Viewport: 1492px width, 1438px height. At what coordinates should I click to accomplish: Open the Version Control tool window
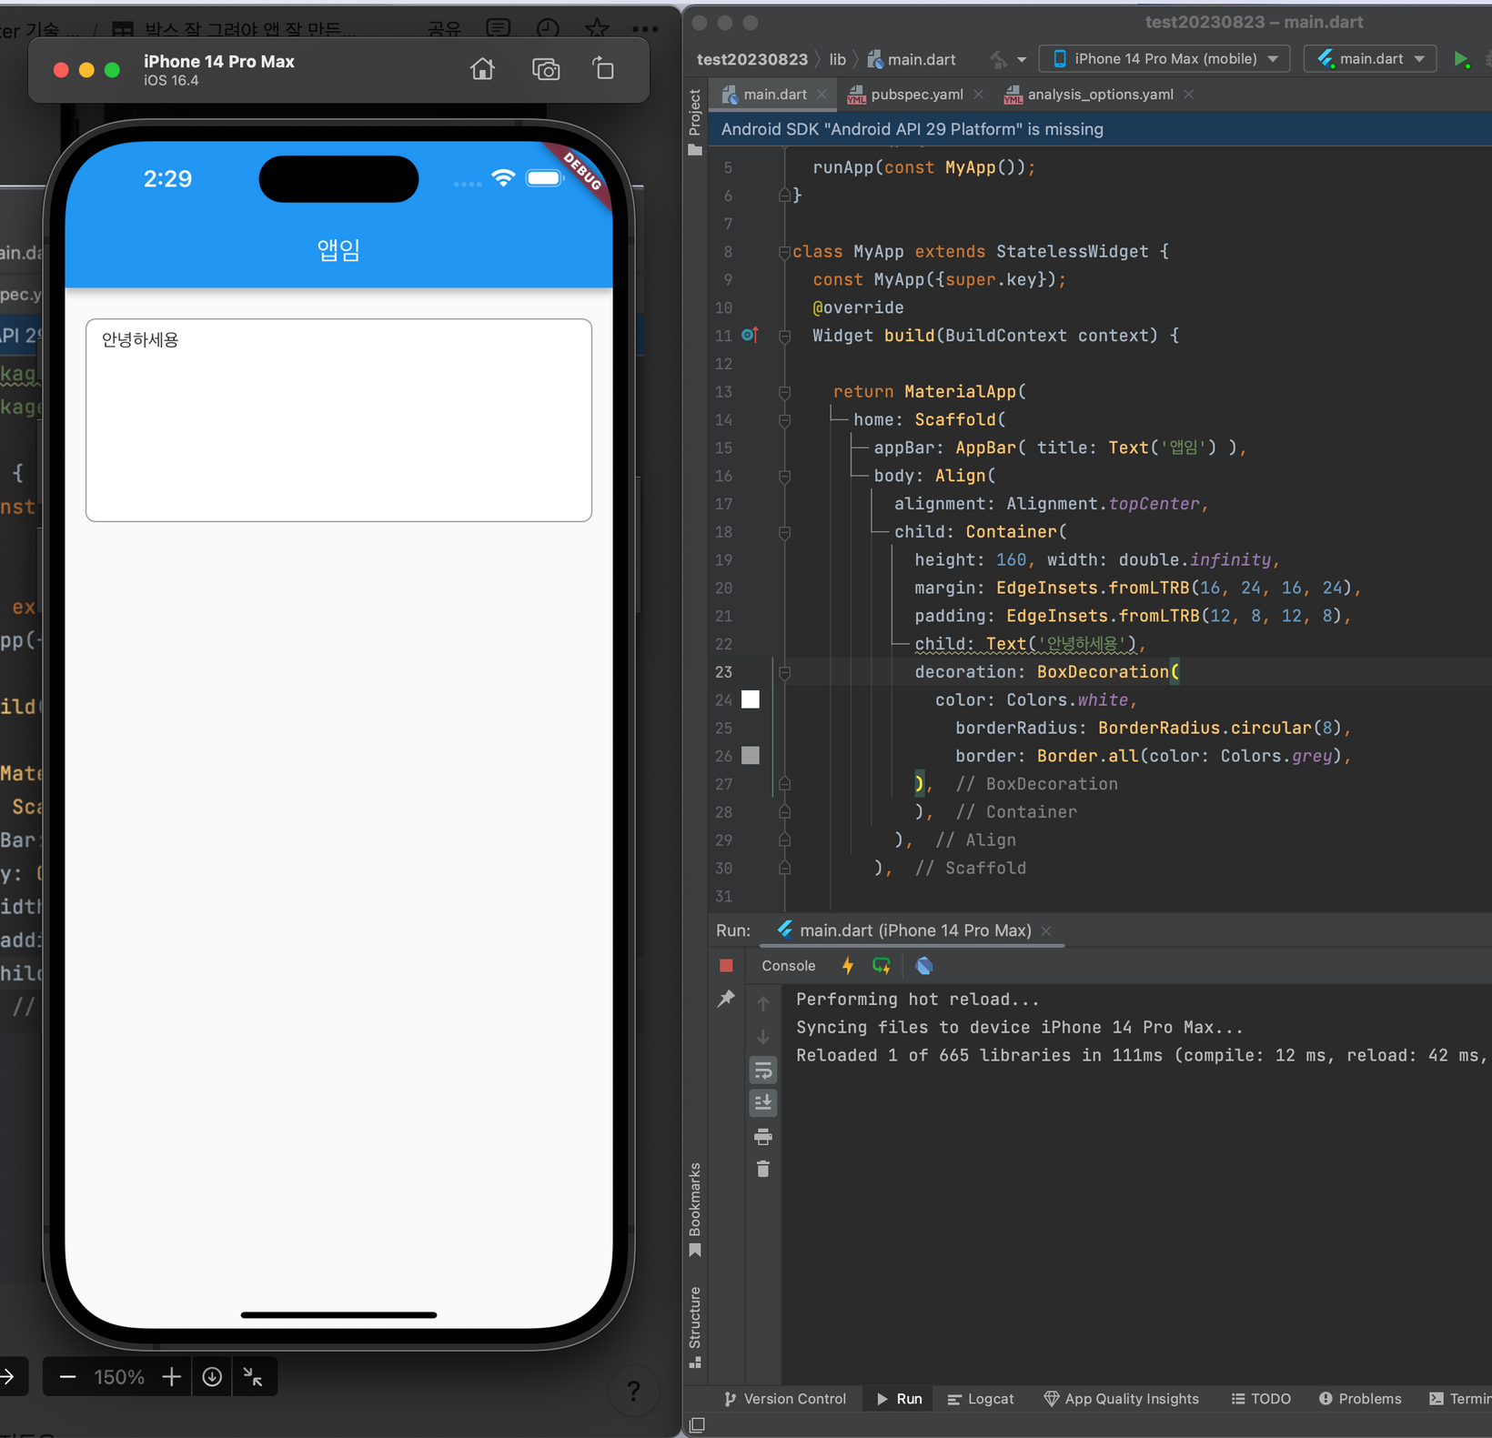(785, 1399)
